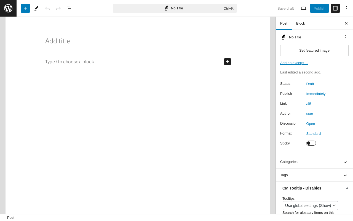Click the Post breadcrumb in footer

pos(11,217)
